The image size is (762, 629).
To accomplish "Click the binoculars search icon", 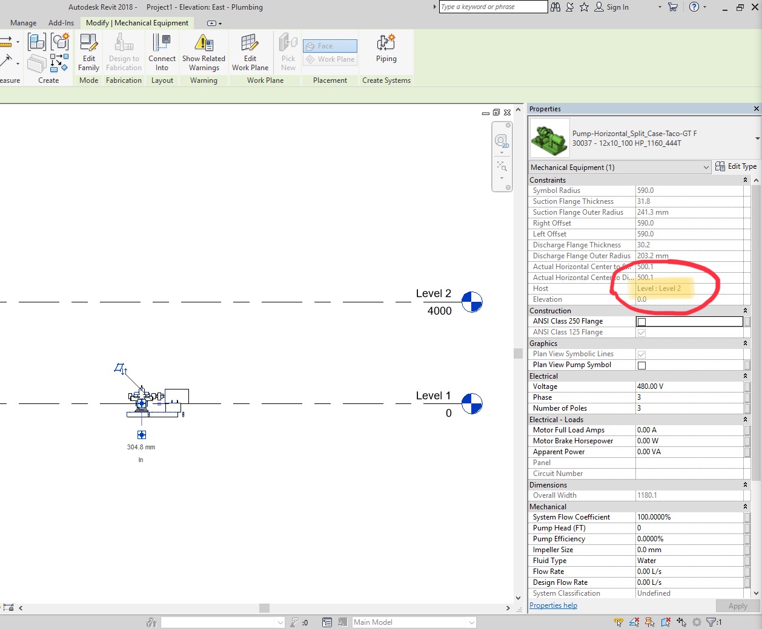I will 555,7.
